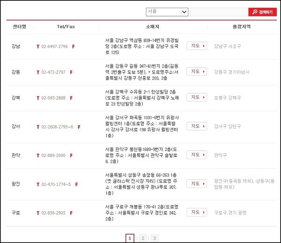Click the 센터명 column header
This screenshot has width=281, height=243.
point(20,27)
